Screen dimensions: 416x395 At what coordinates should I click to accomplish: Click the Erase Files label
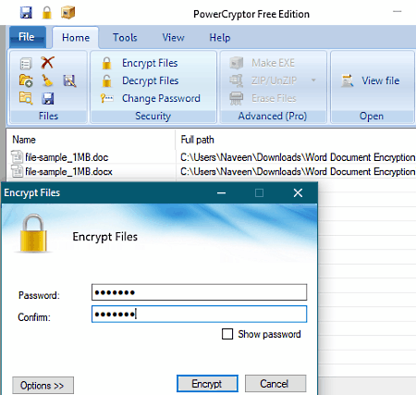274,98
